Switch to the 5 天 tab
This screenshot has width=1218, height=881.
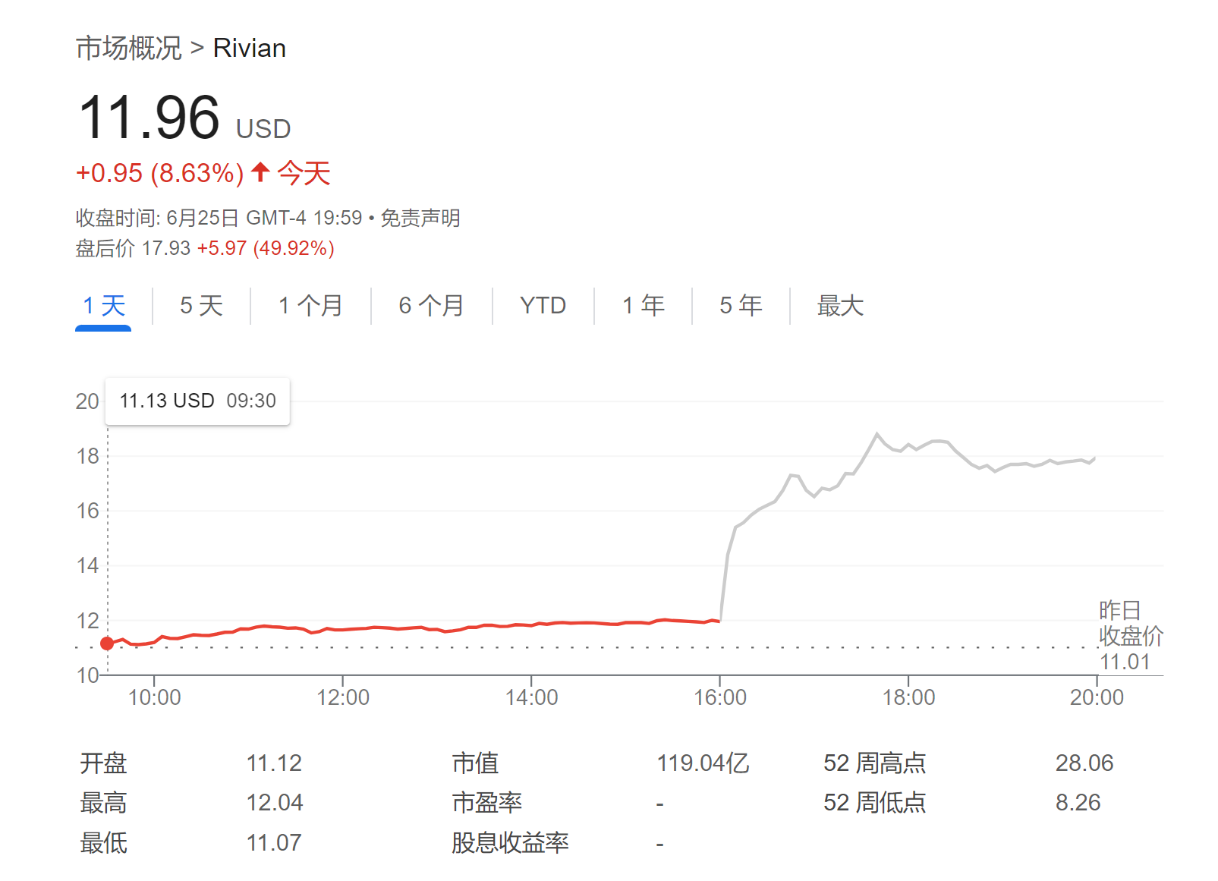tap(201, 306)
